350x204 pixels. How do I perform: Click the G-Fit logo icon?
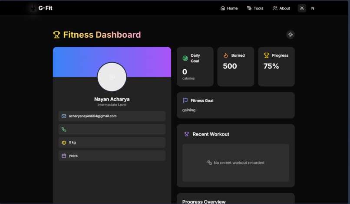[33, 8]
